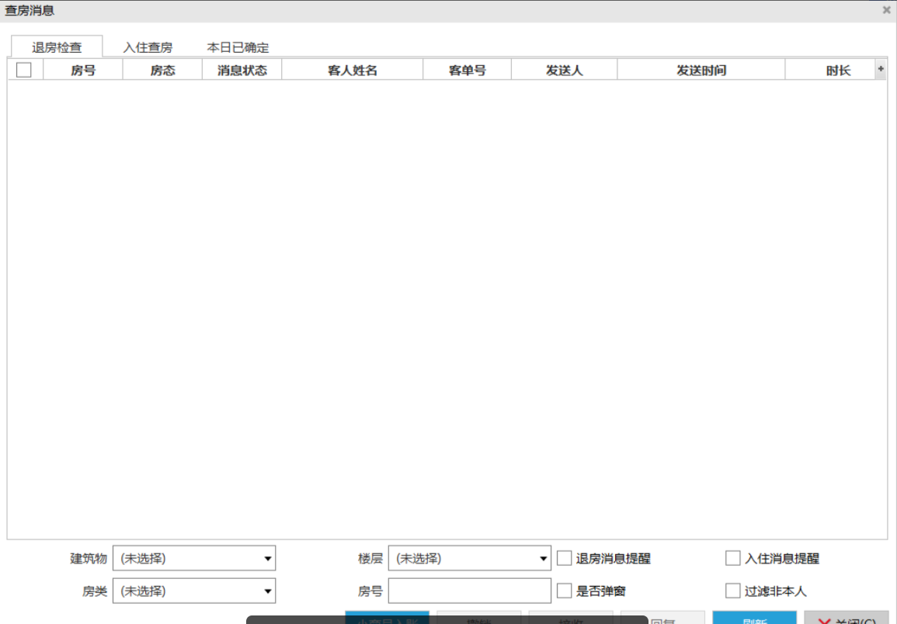Switch to the 退房检查 tab
Image resolution: width=897 pixels, height=624 pixels.
tap(57, 47)
